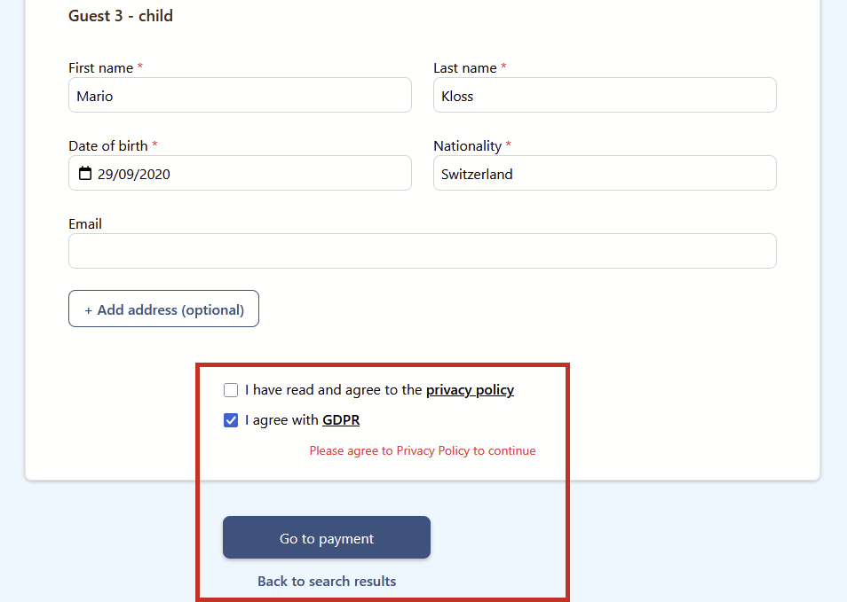Viewport: 847px width, 602px height.
Task: Click the First name label
Action: point(100,68)
